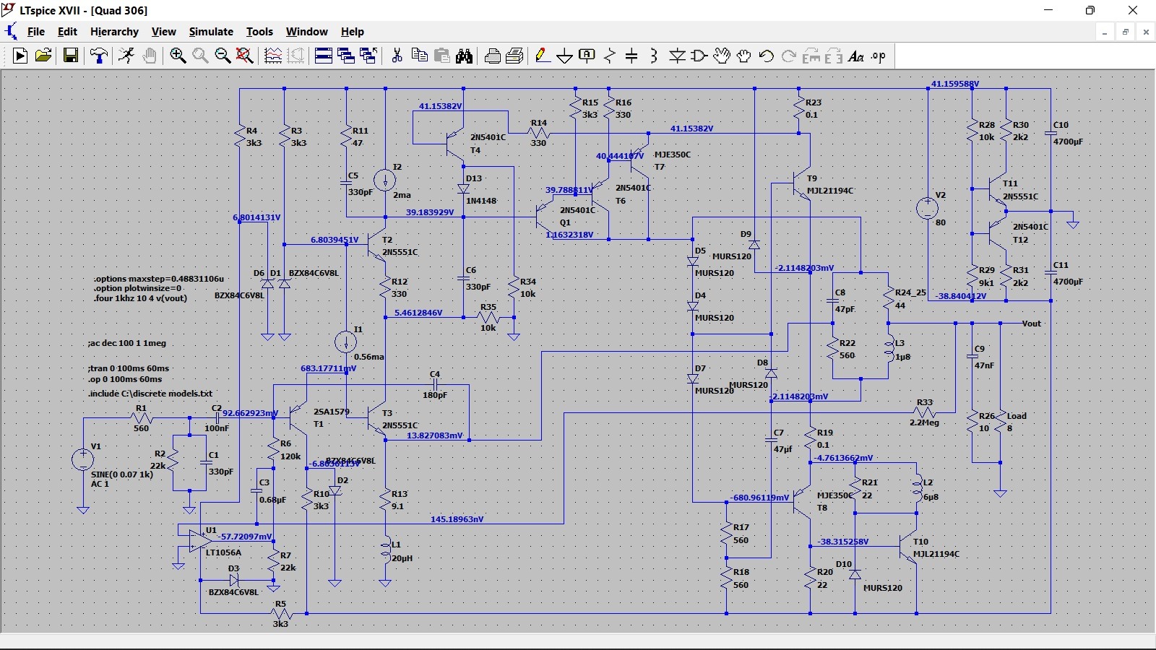Add SPICE directive with .op icon

(879, 56)
